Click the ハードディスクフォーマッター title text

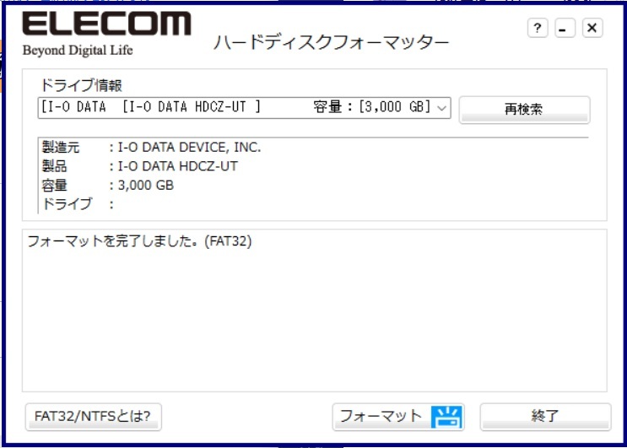332,42
